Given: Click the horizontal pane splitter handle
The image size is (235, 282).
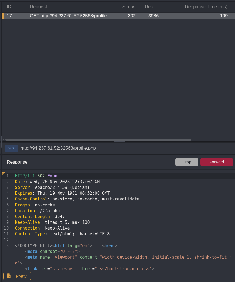Looking at the screenshot, I should click(x=120, y=142).
